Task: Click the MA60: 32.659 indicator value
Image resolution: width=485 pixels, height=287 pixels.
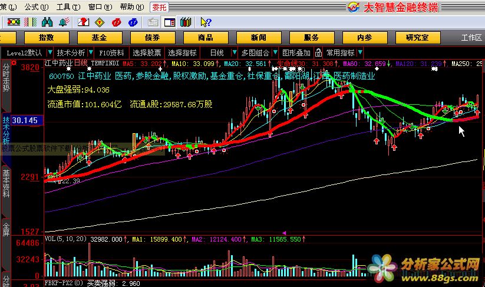Action: [x=367, y=64]
